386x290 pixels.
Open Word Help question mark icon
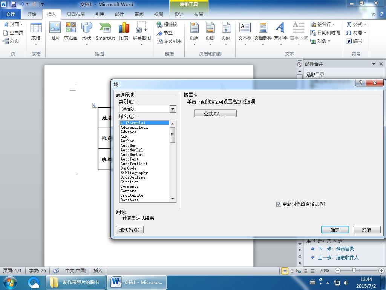point(381,14)
